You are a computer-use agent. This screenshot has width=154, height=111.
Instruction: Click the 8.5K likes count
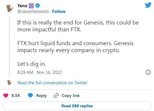16,95
